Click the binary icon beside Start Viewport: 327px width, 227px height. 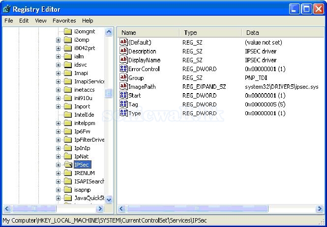tap(123, 95)
